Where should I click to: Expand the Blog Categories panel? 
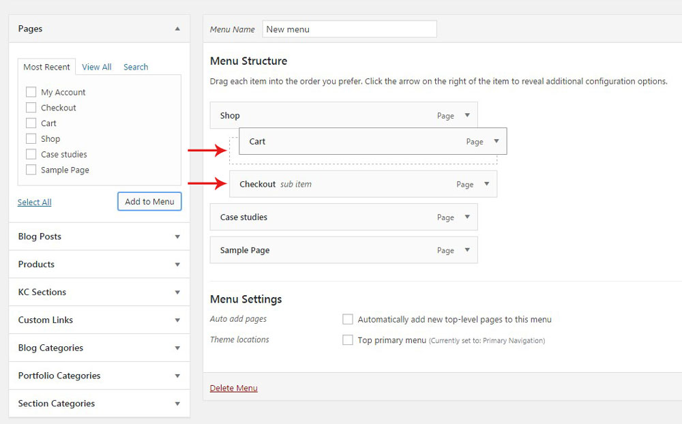click(179, 348)
